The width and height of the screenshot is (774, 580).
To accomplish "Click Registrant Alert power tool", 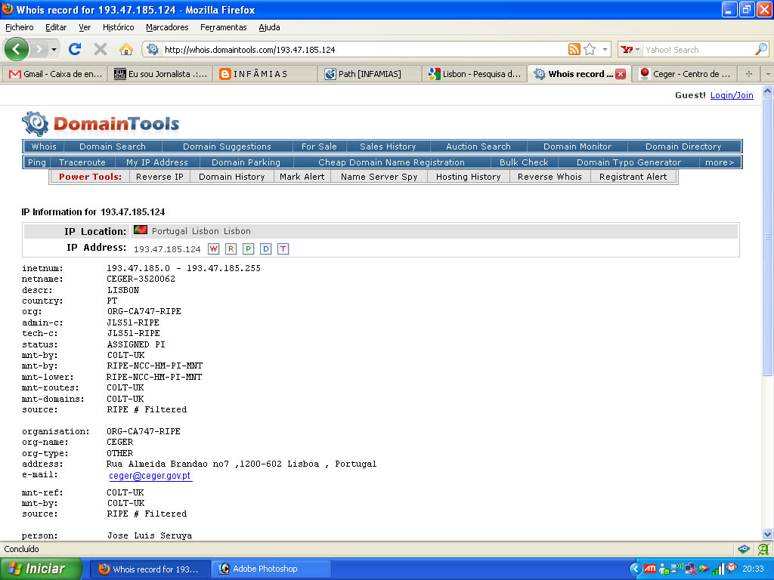I will [x=633, y=177].
